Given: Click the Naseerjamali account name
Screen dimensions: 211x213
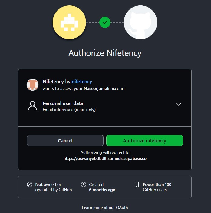Looking at the screenshot, I should [97, 88].
